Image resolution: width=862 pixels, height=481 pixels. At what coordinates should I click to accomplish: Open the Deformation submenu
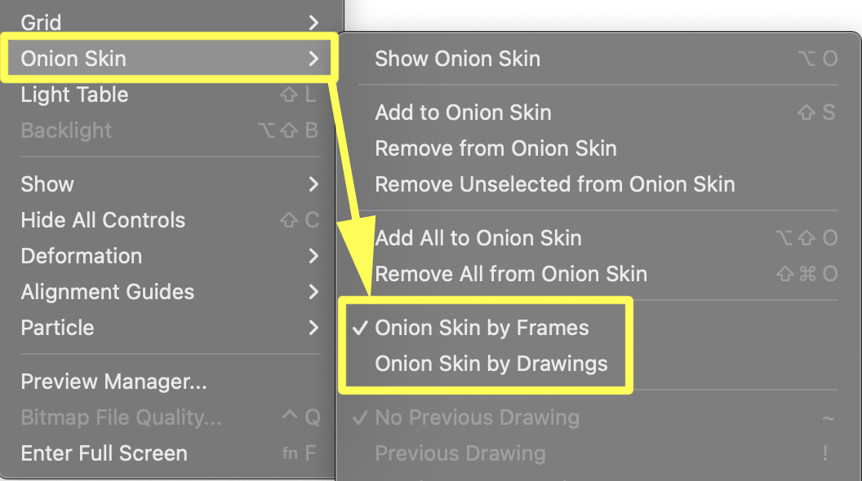82,256
